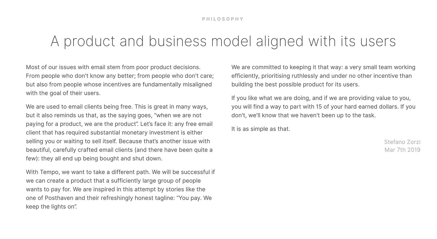Click the word Posthaven in the paragraph
The image size is (437, 239).
(x=59, y=198)
